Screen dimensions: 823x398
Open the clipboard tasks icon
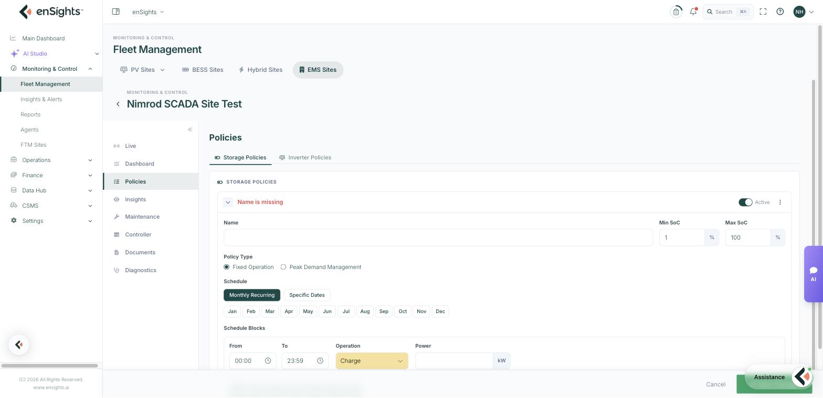pyautogui.click(x=677, y=12)
